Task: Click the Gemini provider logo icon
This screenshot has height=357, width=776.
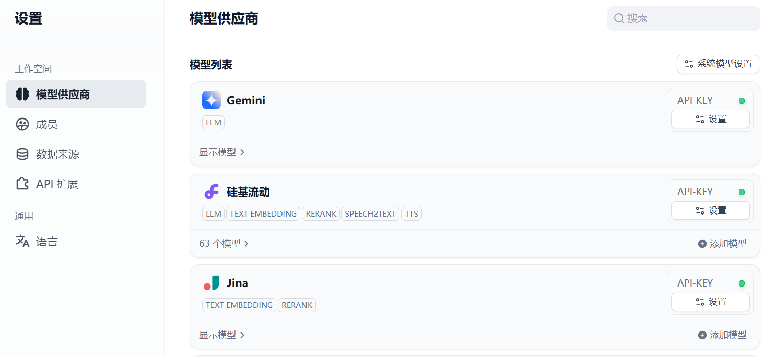Action: point(211,100)
